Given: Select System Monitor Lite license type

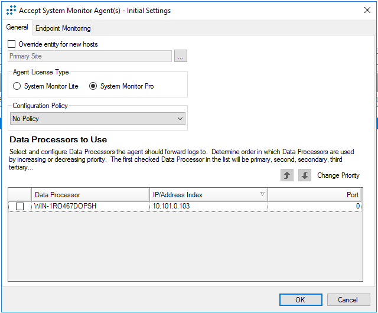Looking at the screenshot, I should [17, 86].
